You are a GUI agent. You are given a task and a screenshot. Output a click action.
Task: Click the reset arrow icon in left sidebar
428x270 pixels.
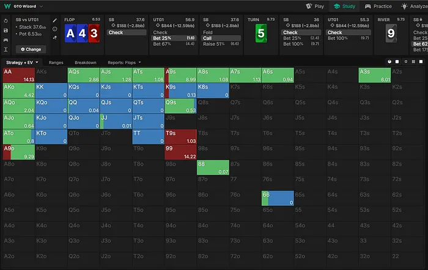pos(6,21)
